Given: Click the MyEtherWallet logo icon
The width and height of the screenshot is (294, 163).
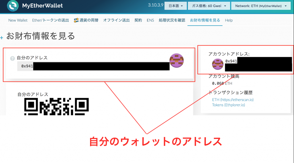Looking at the screenshot, I should coord(12,6).
